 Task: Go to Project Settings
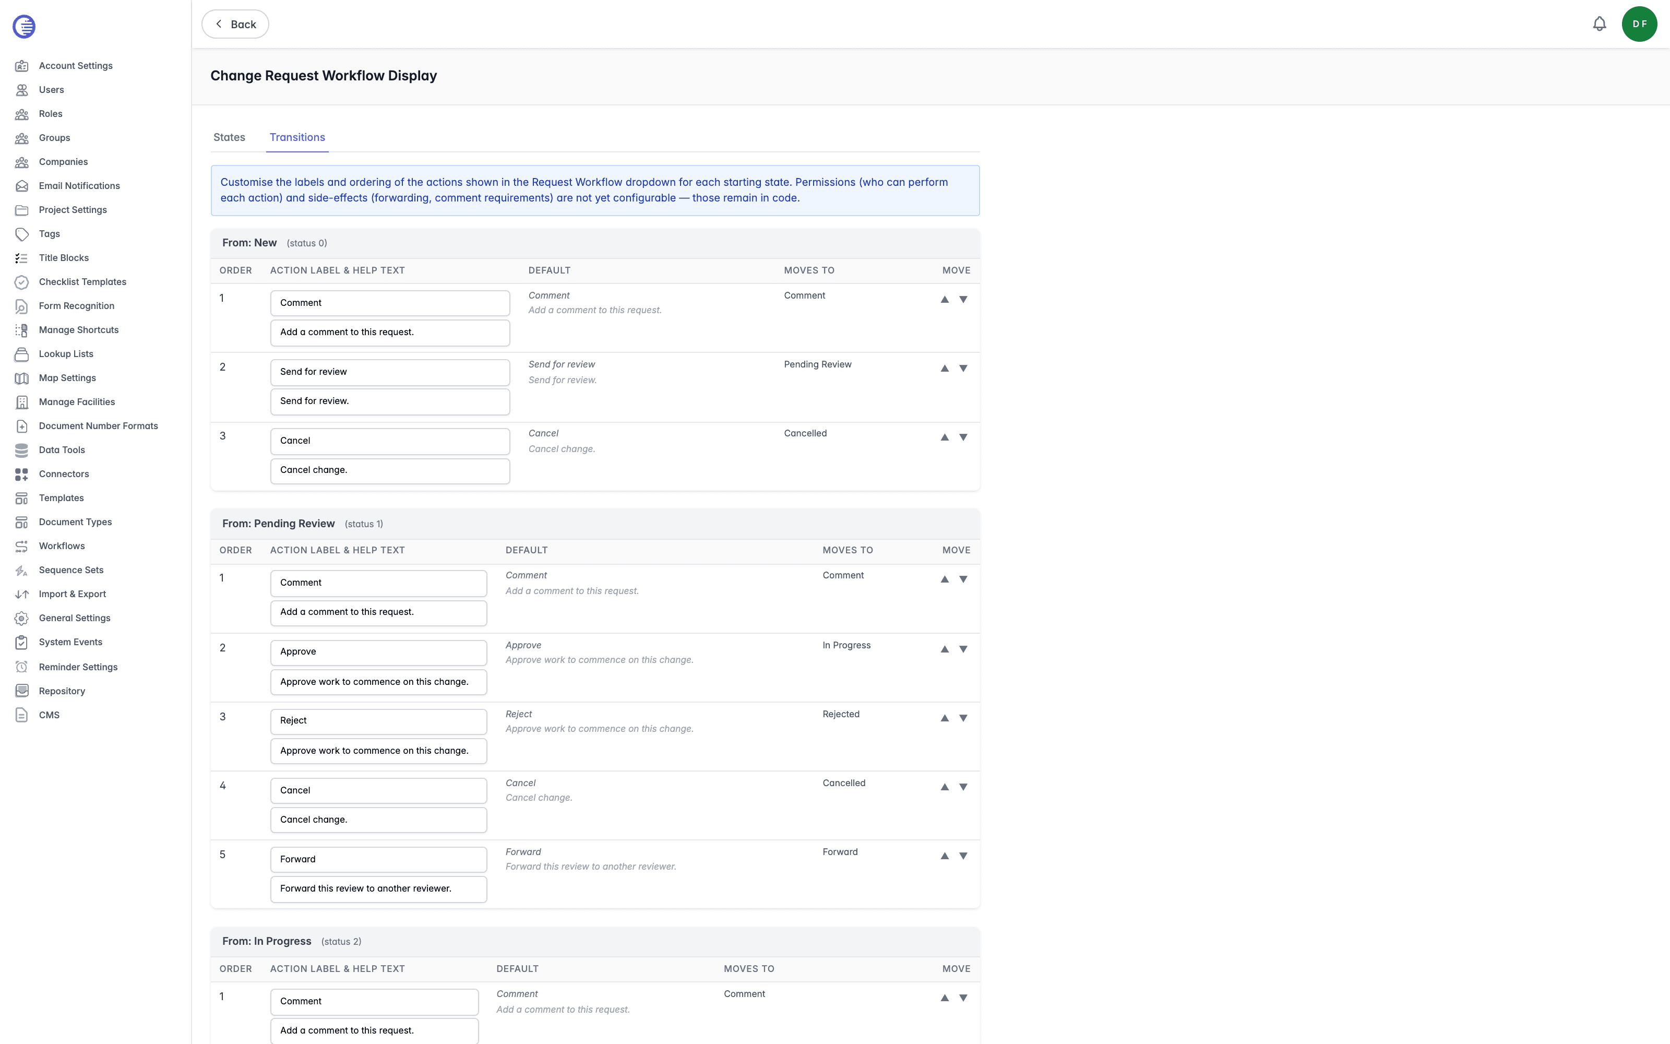point(73,210)
